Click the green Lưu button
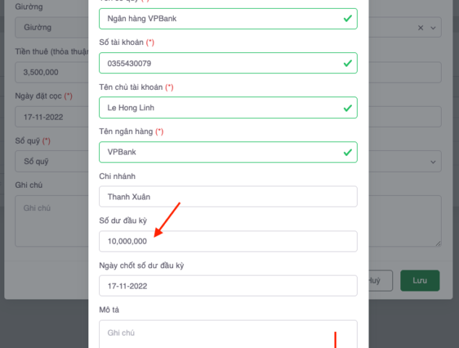 (419, 281)
